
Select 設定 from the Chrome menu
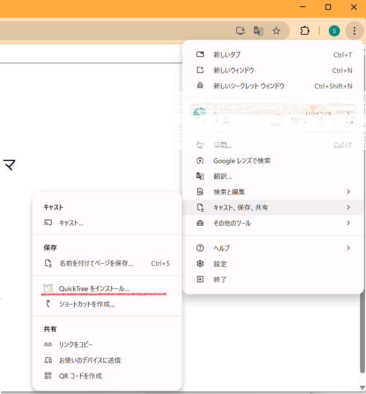click(220, 264)
